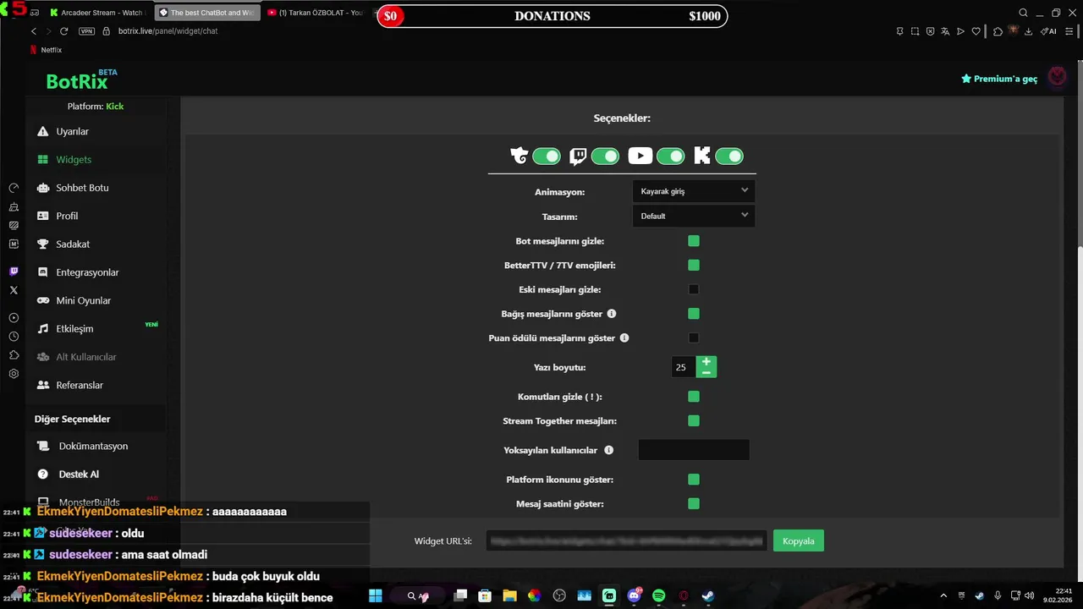
Task: Open Profil in sidebar
Action: [67, 216]
